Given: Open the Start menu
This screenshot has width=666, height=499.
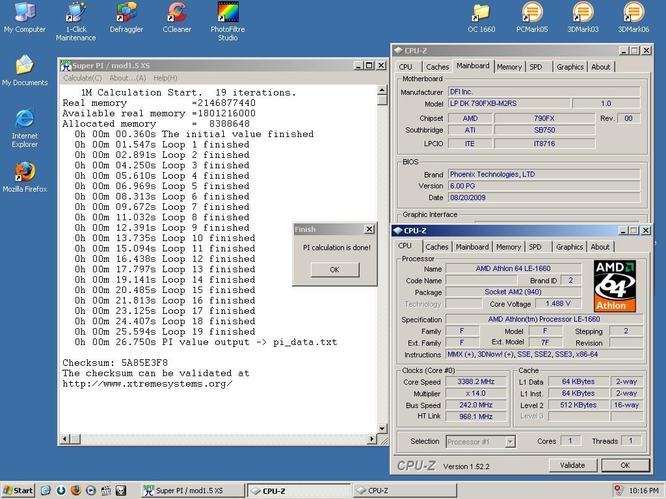Looking at the screenshot, I should pos(18,491).
